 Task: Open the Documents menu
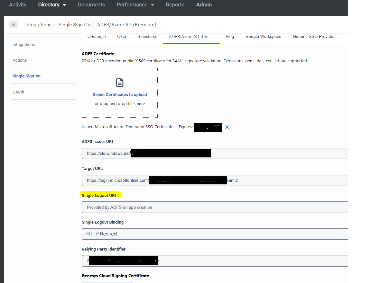pyautogui.click(x=91, y=5)
